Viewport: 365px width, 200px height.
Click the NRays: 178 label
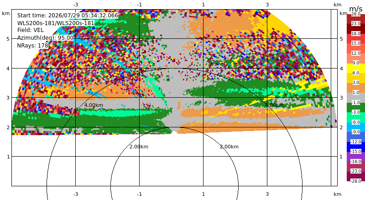coord(32,46)
